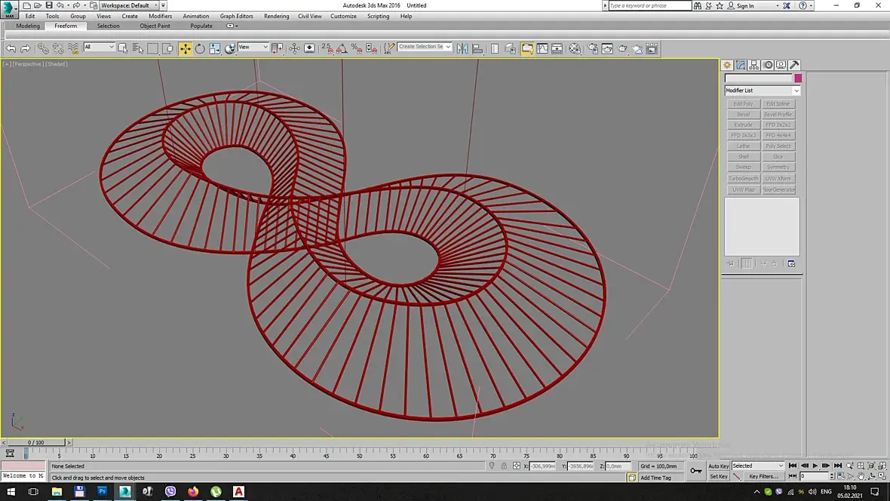This screenshot has width=890, height=501.
Task: Click the Key Filters button
Action: point(763,477)
